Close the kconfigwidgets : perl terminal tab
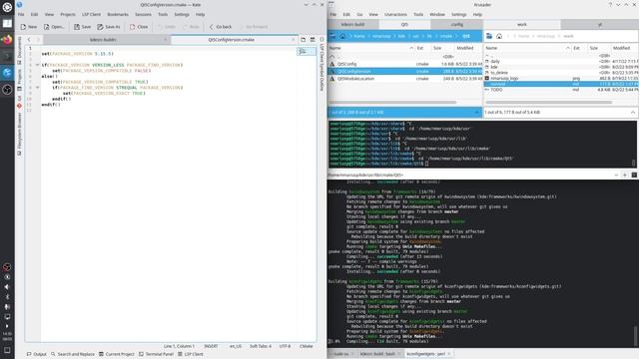This screenshot has width=639, height=359. pyautogui.click(x=448, y=354)
